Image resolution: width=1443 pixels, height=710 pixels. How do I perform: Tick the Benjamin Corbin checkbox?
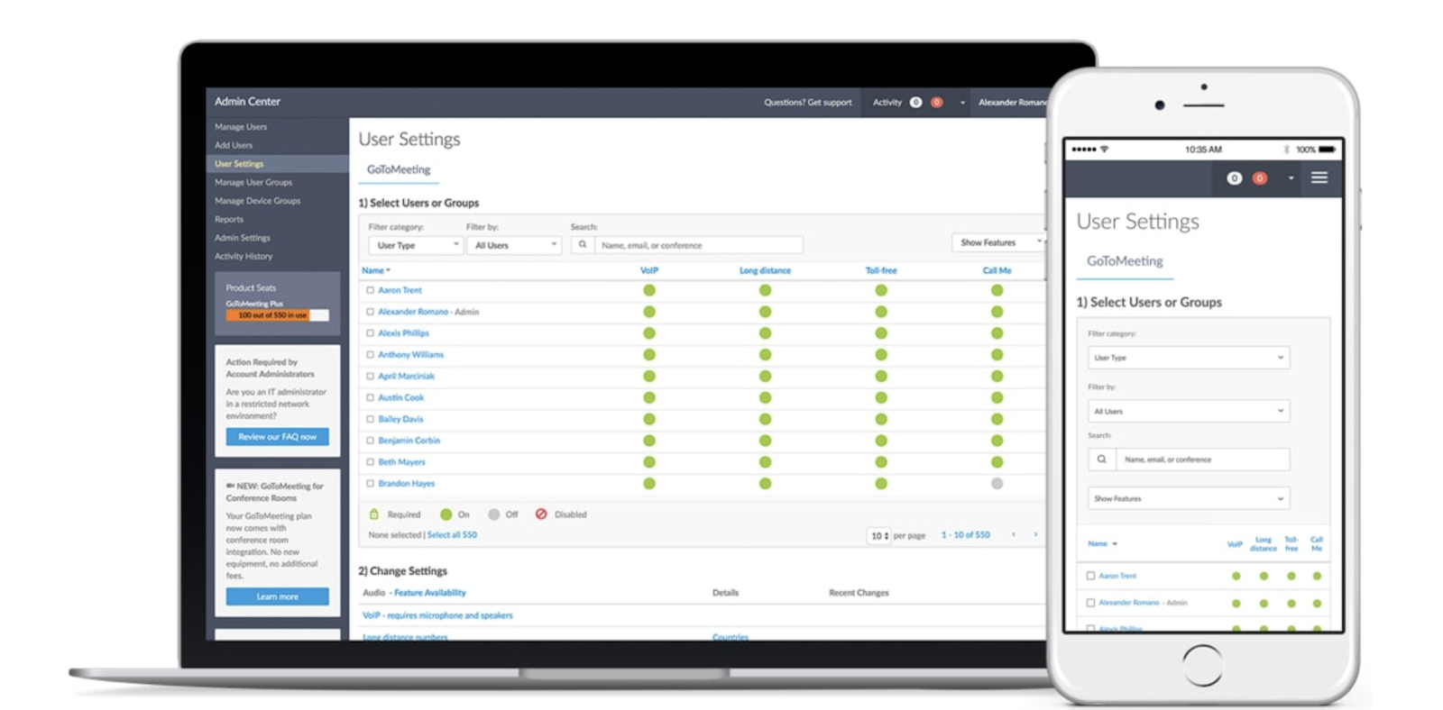tap(370, 441)
